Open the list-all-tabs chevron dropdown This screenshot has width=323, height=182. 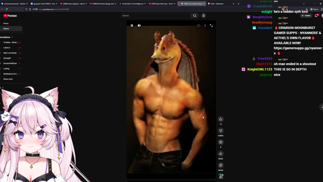click(x=304, y=4)
